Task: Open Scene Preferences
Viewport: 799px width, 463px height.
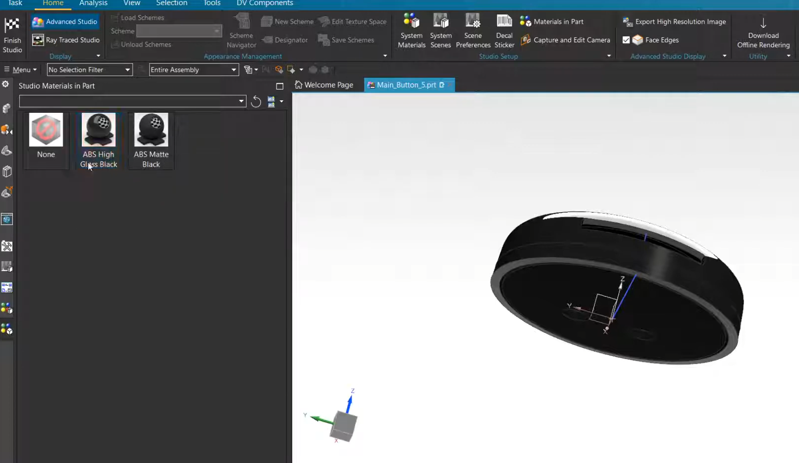Action: point(473,31)
